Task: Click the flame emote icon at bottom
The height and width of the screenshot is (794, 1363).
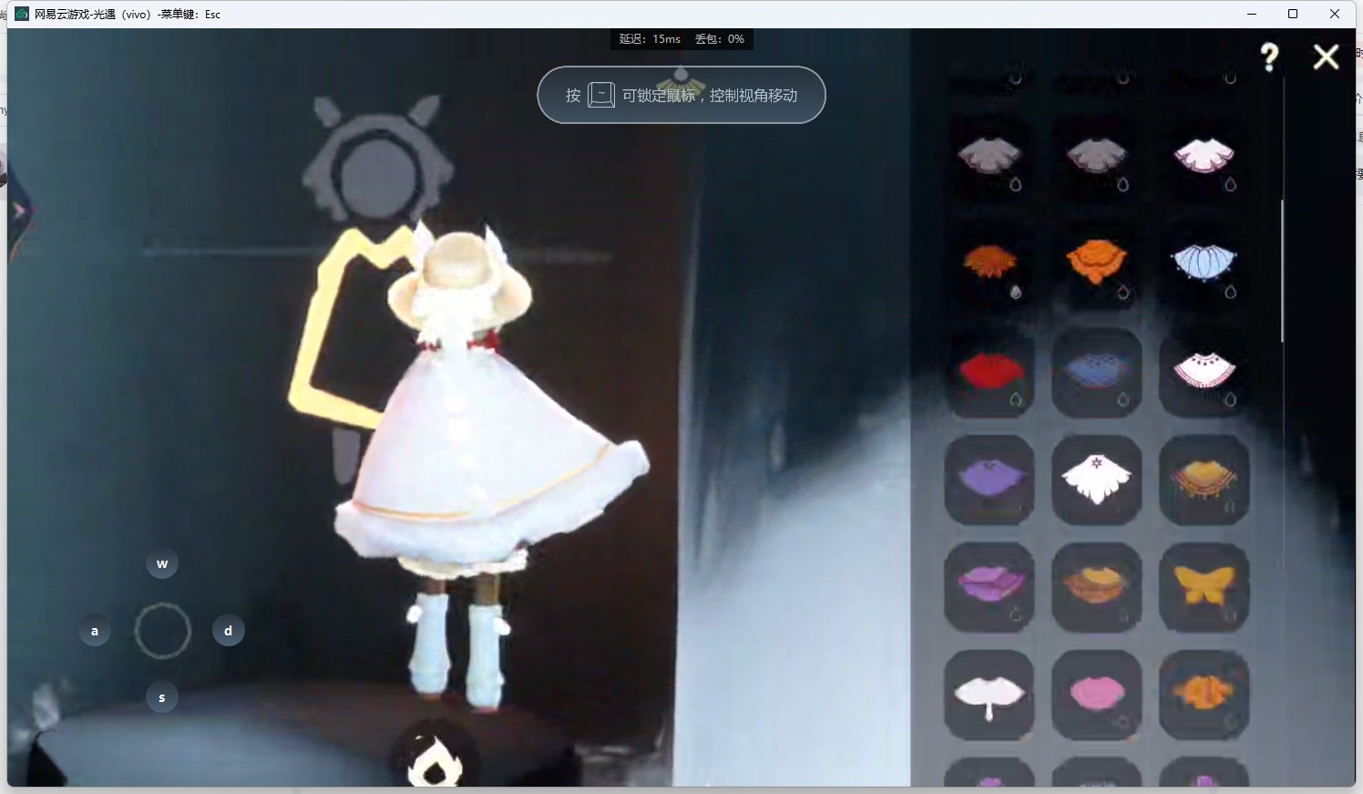Action: (x=436, y=761)
